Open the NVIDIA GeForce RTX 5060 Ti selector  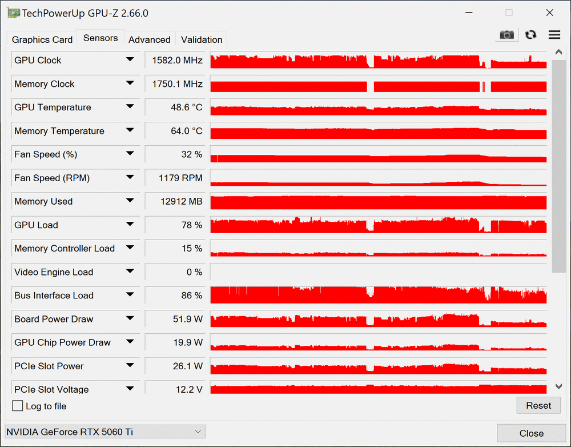point(105,432)
